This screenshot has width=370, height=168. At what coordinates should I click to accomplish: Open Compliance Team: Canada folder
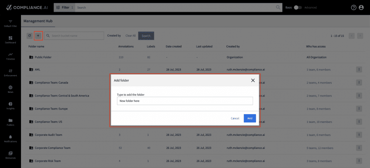[52, 83]
